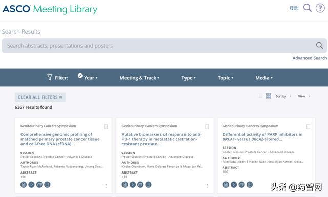Bookmark the Putative biomarkers card

(x=207, y=127)
